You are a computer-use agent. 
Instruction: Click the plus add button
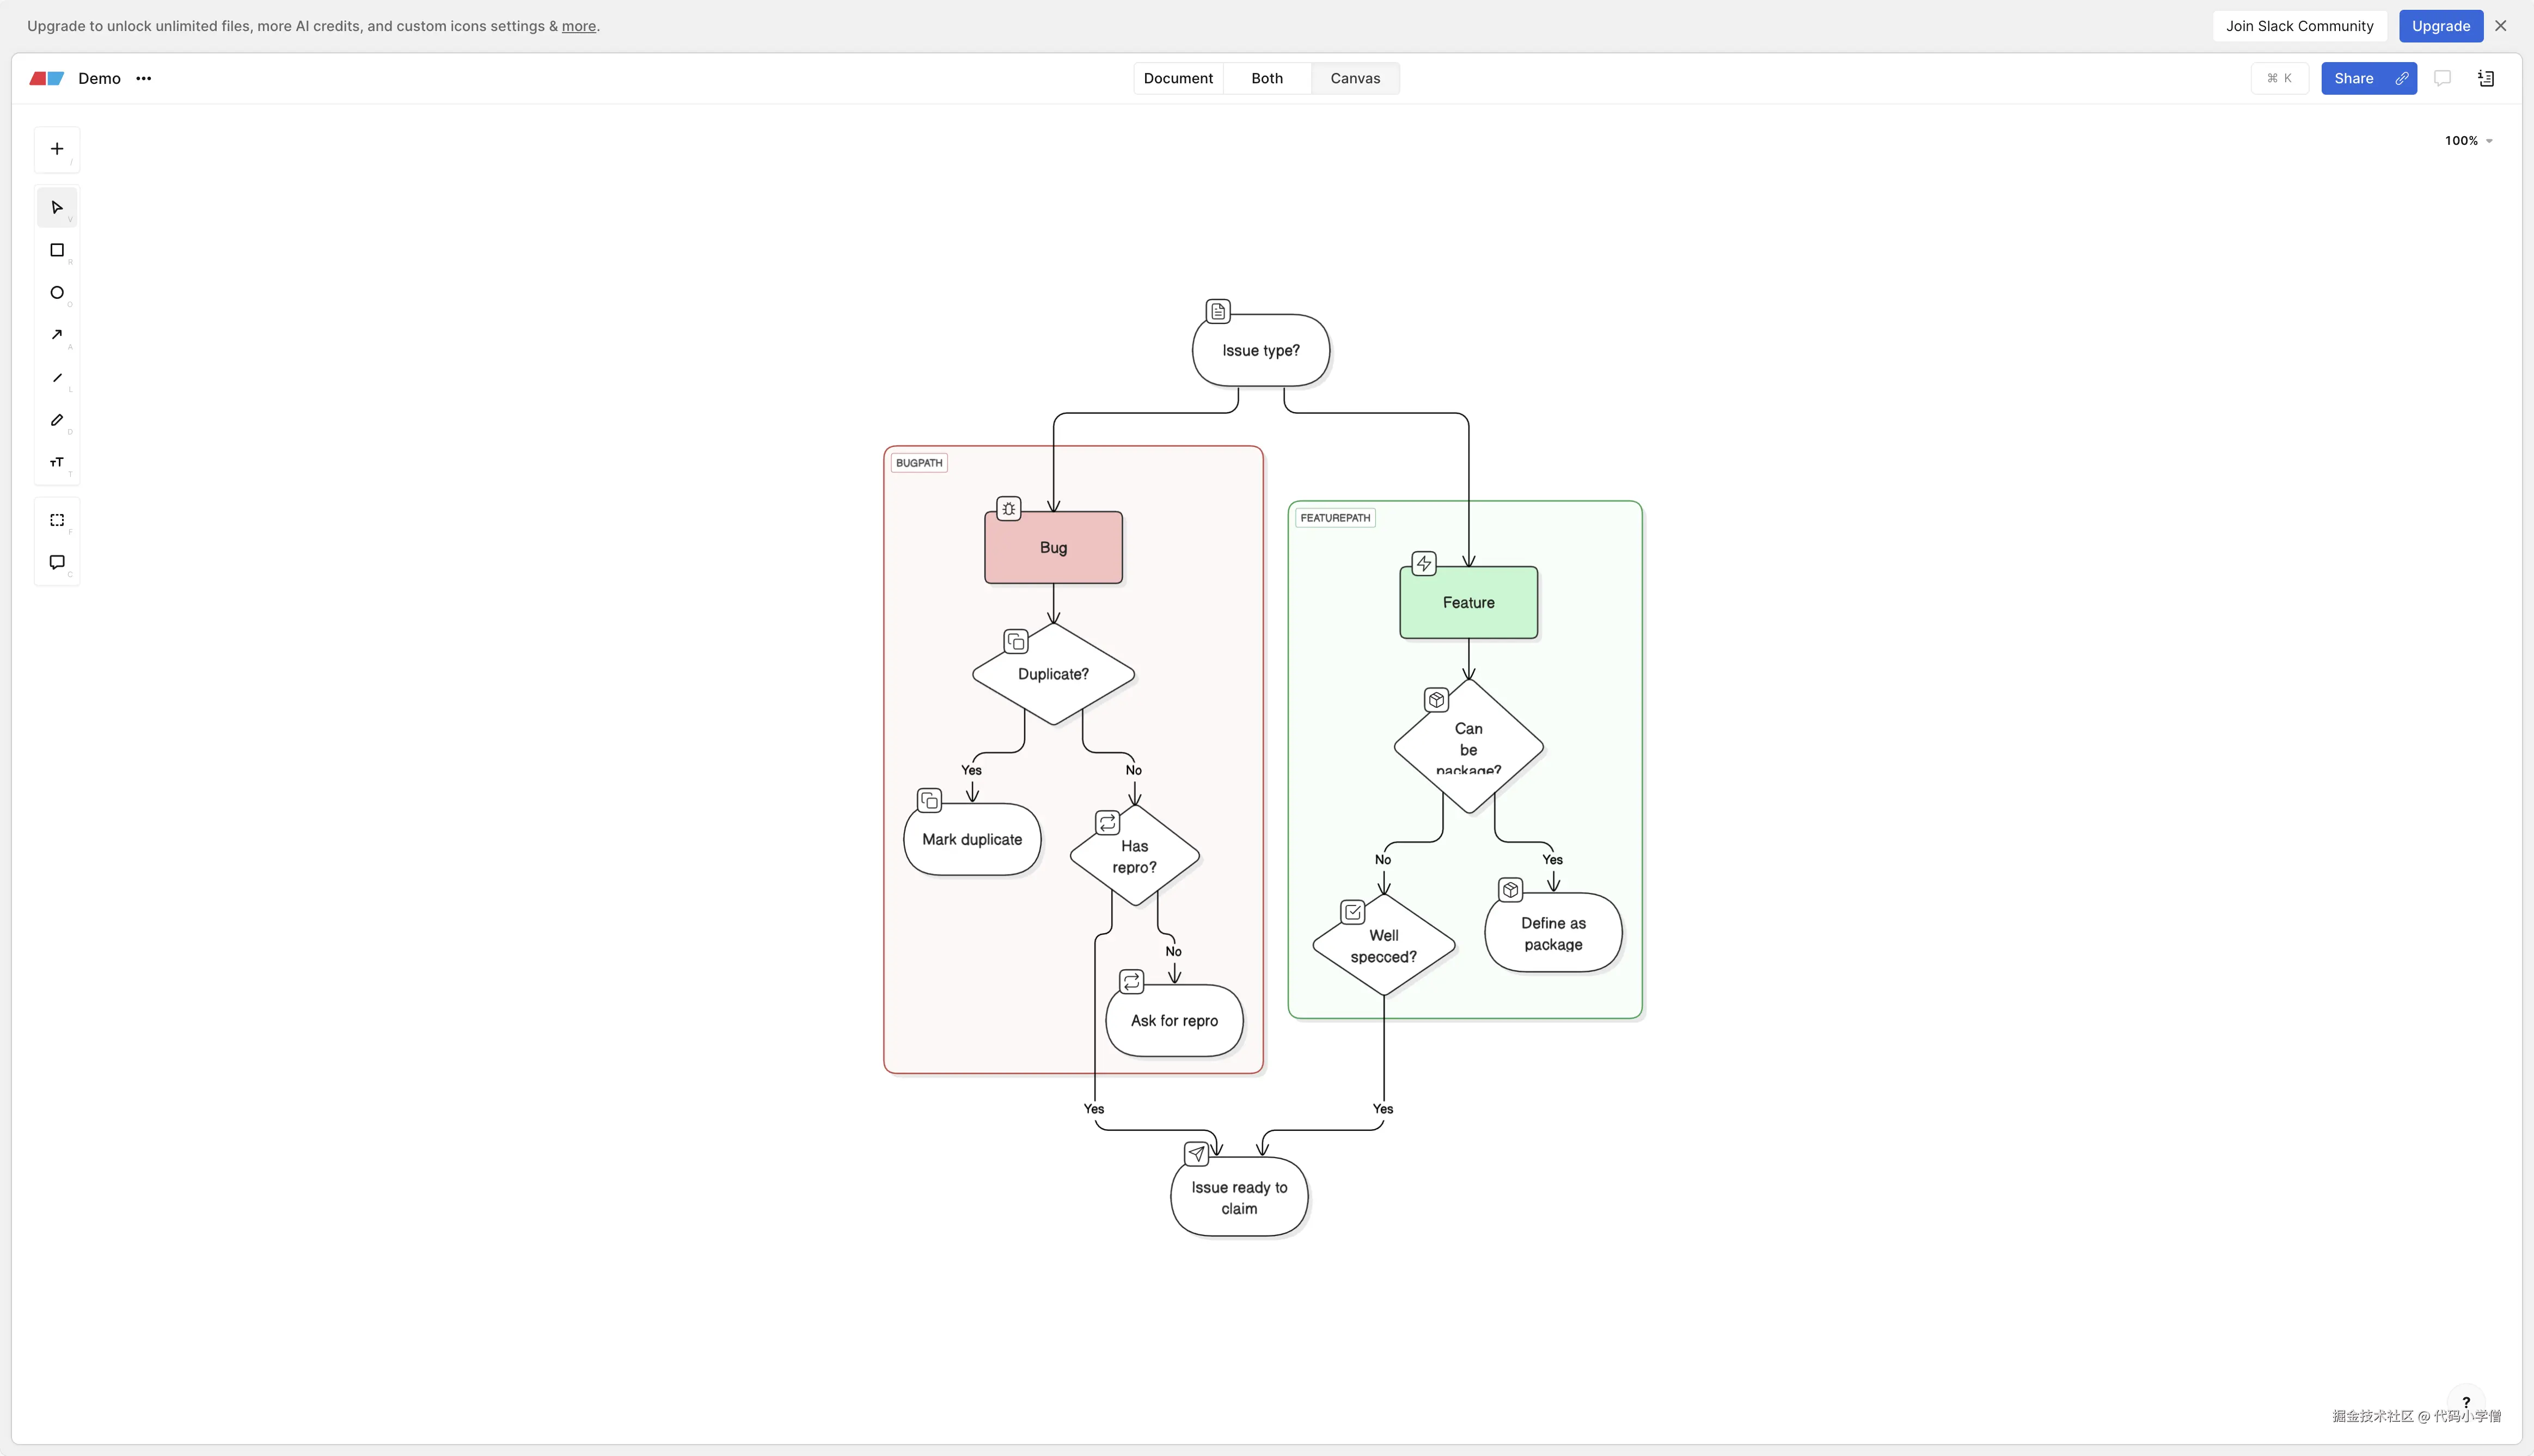(57, 149)
